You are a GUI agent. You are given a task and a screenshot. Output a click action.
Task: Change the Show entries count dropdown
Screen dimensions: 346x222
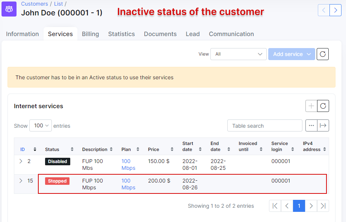tap(41, 125)
